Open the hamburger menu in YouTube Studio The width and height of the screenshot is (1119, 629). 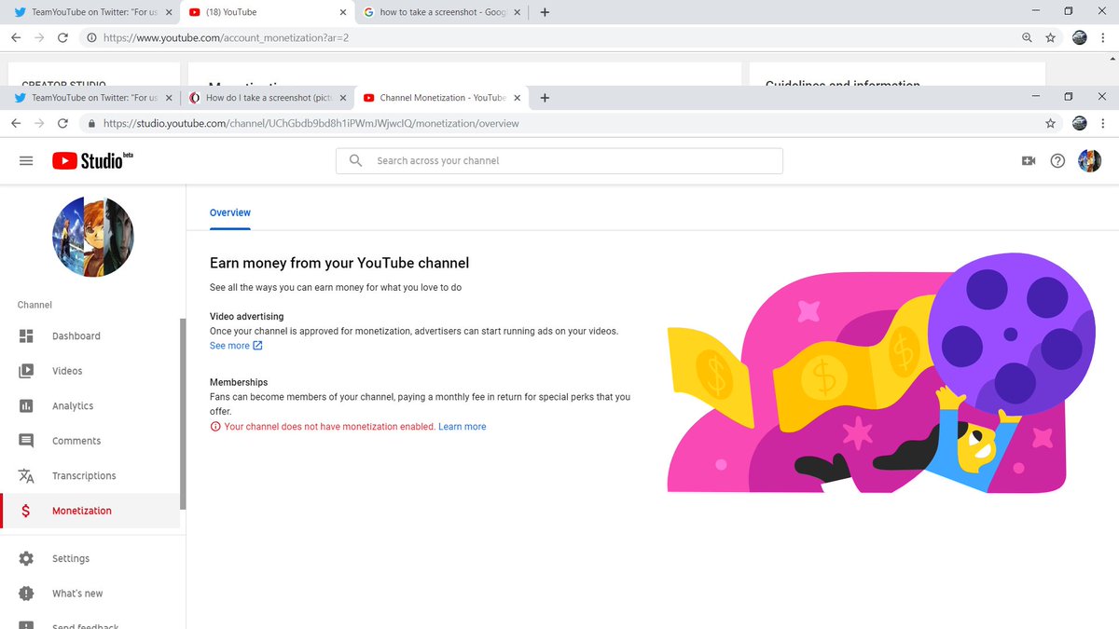(x=26, y=160)
